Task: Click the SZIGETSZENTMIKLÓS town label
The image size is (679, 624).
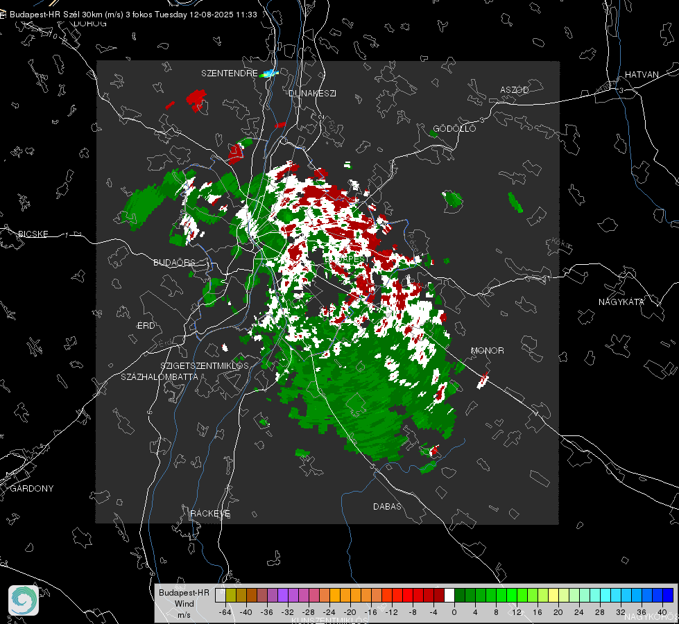Action: click(x=205, y=366)
